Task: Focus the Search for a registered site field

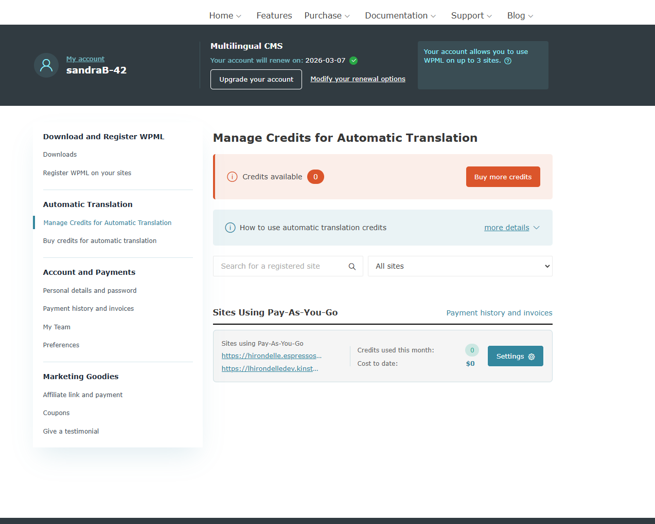Action: pos(288,266)
